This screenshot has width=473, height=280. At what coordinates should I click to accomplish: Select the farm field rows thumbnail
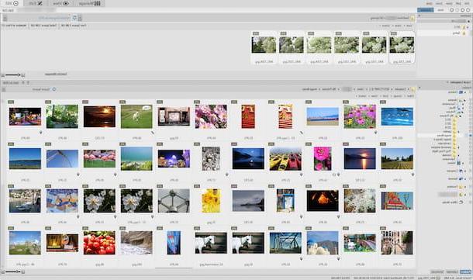pos(397,159)
